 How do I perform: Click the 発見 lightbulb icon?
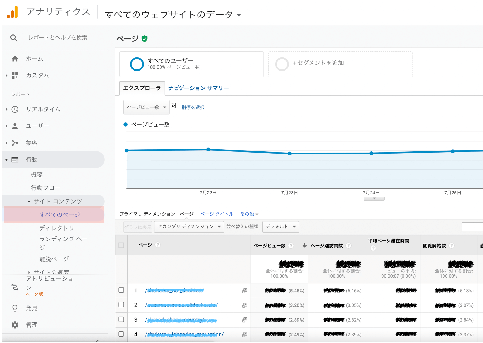pos(15,308)
